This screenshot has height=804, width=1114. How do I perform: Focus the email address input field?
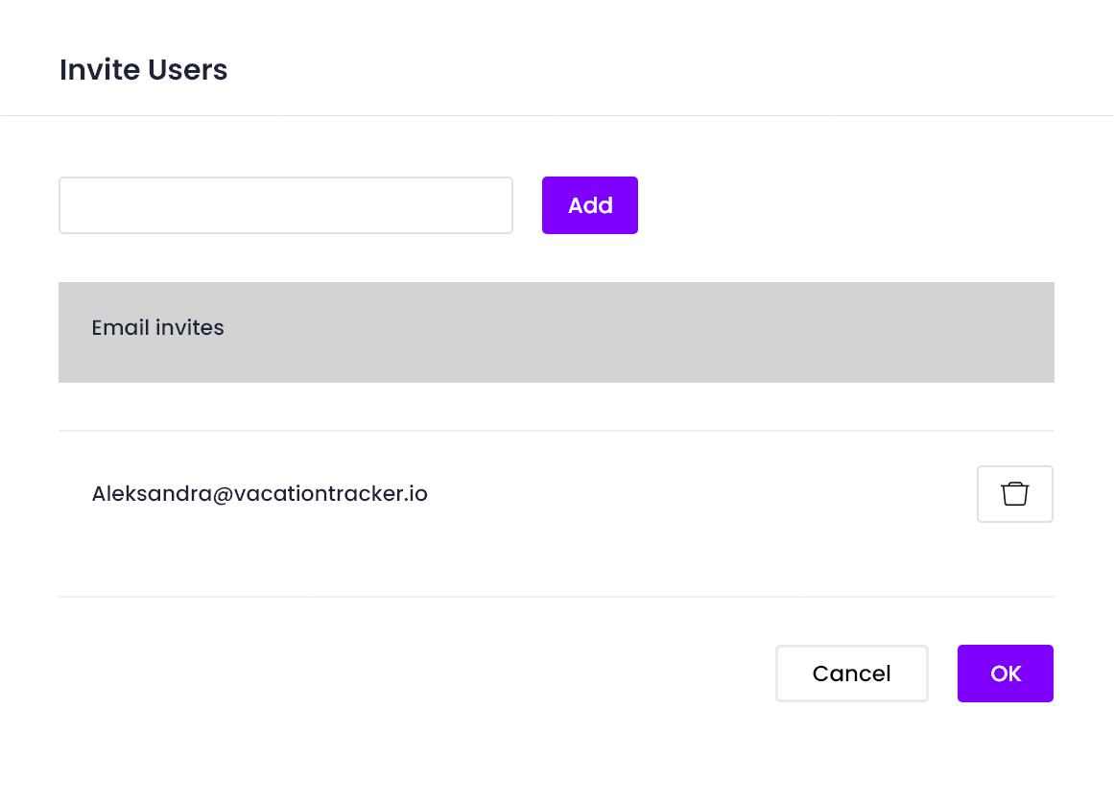pyautogui.click(x=286, y=205)
